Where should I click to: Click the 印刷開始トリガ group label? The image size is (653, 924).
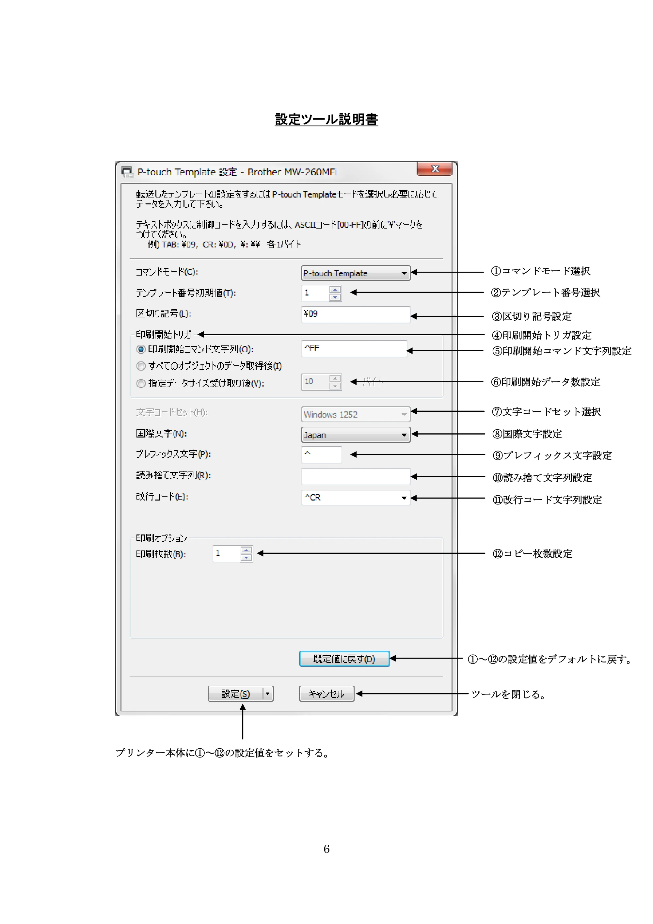[x=163, y=334]
